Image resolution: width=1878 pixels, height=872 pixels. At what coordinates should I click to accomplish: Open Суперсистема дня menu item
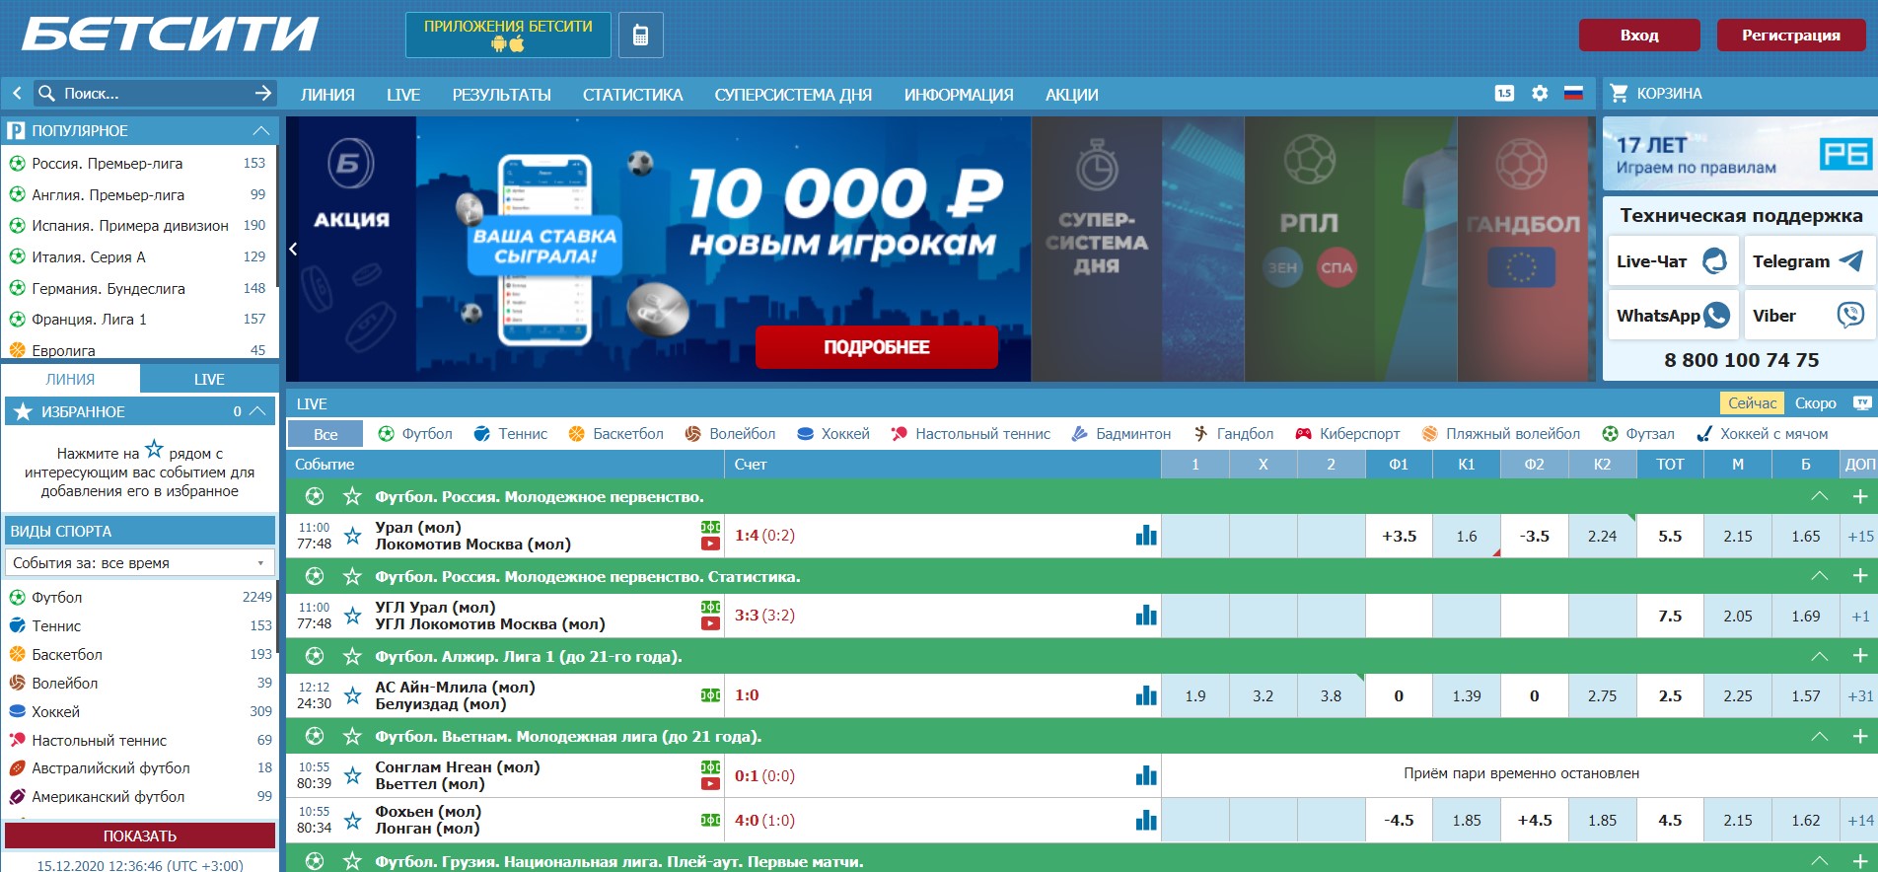click(793, 95)
